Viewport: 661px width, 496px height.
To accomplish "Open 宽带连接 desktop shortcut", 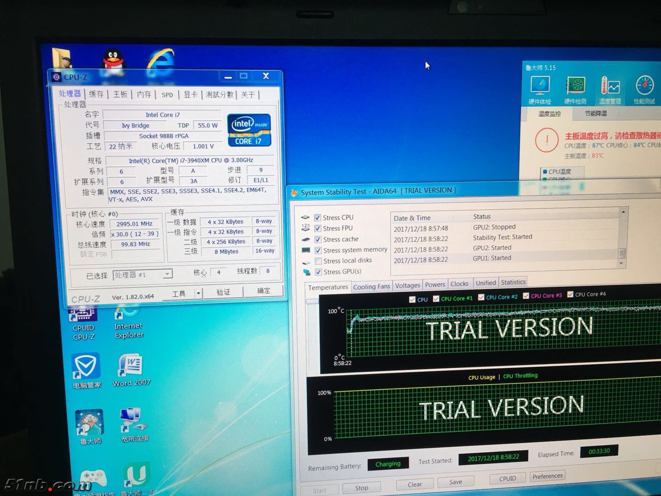I will coord(134,422).
